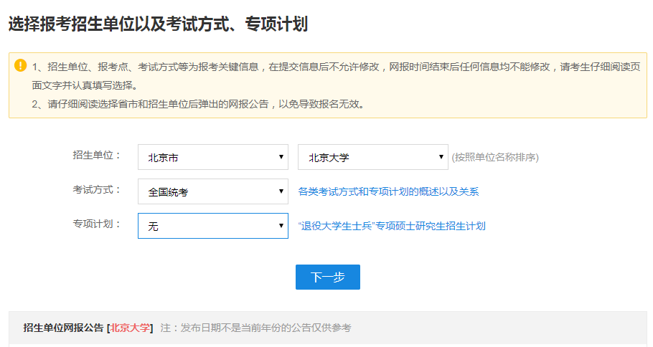Click the arrow on the 北京市 dropdown
The image size is (653, 347).
281,158
